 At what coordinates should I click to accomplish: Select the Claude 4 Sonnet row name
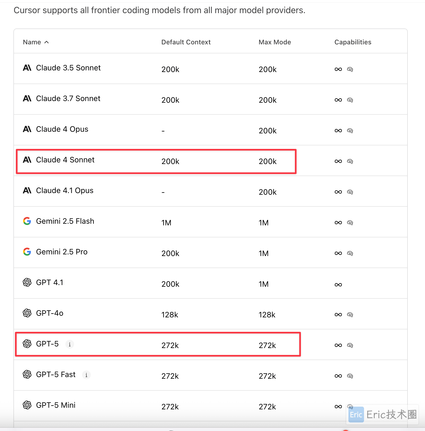pyautogui.click(x=65, y=160)
